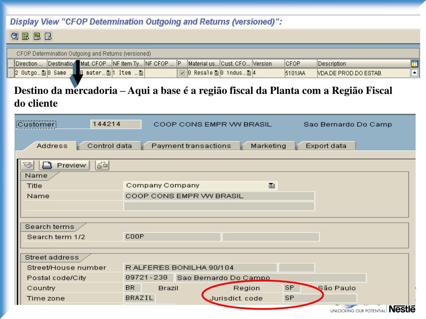Click the Select Block green toolbar icon
The image size is (426, 319).
[x=37, y=37]
